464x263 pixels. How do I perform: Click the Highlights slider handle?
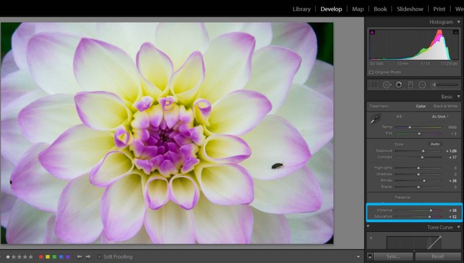coord(418,168)
